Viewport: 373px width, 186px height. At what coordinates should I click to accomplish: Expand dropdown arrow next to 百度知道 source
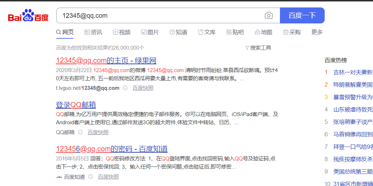click(x=91, y=177)
